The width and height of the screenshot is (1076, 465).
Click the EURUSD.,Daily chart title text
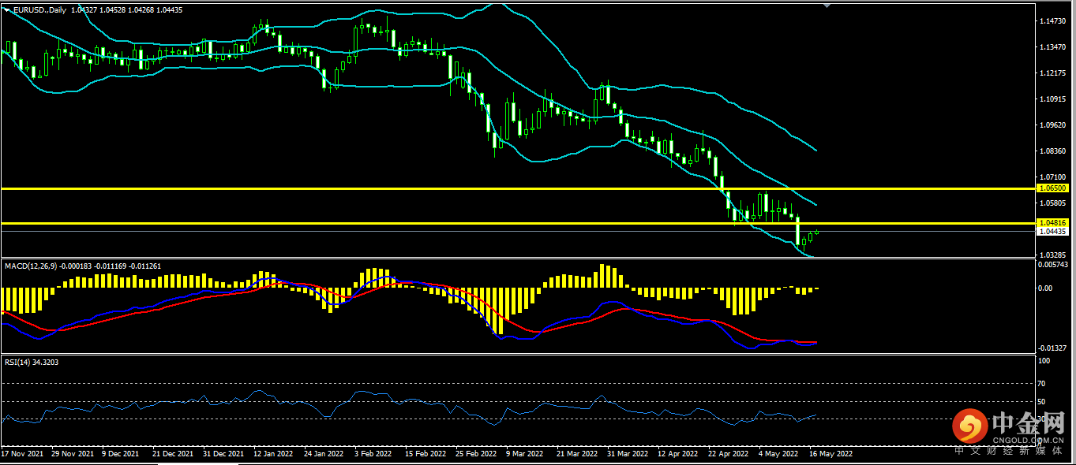point(40,9)
